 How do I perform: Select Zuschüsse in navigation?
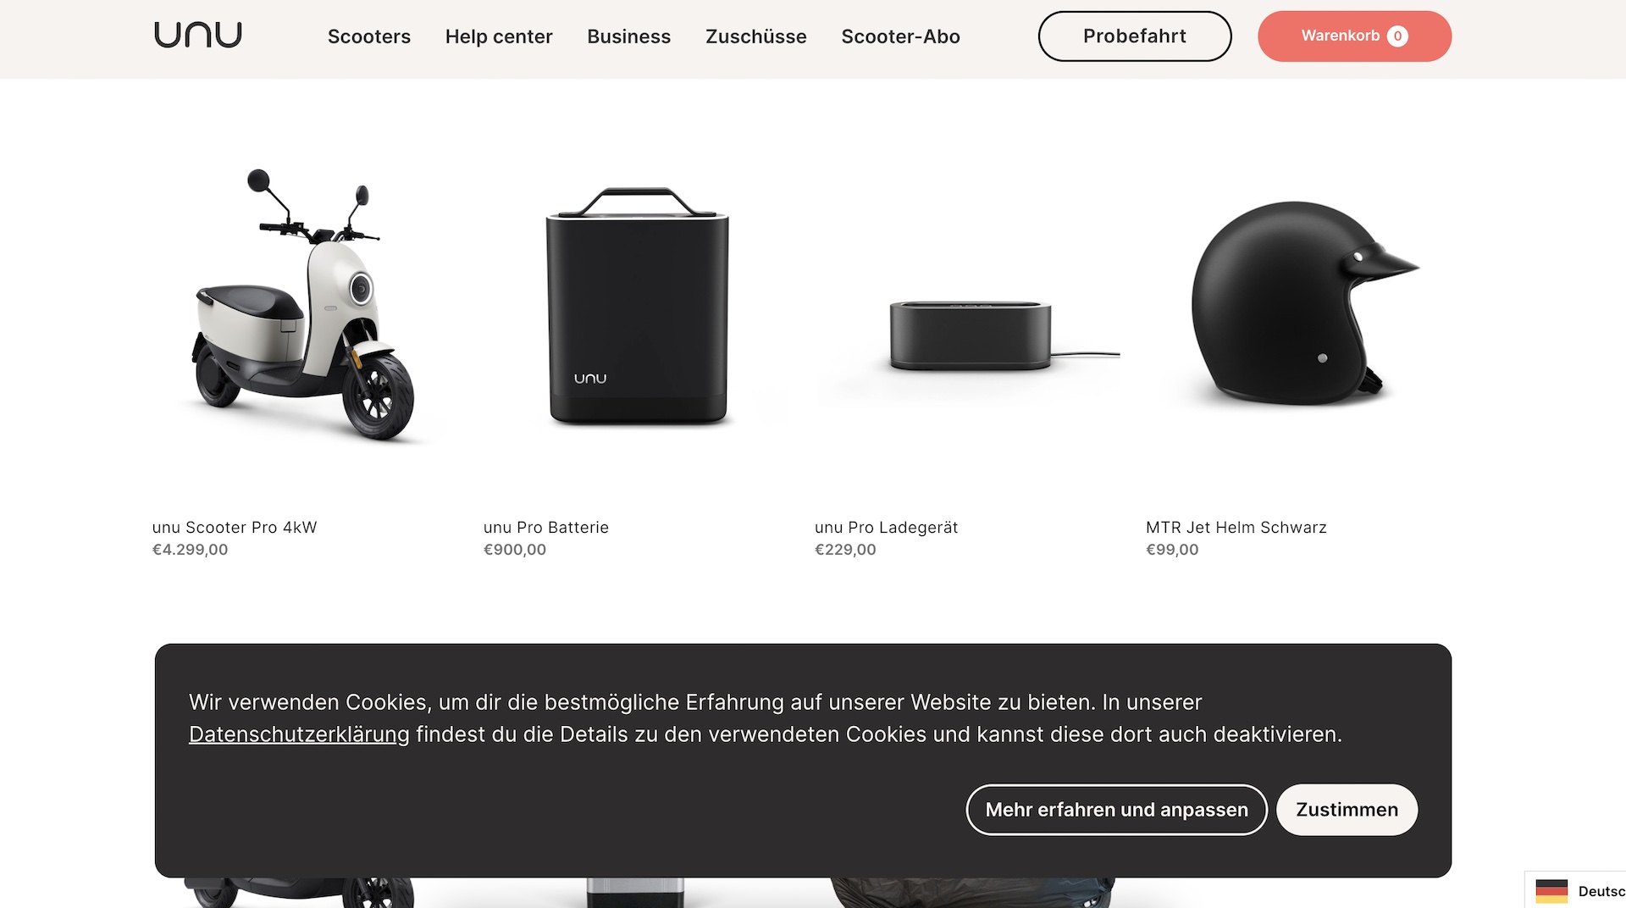pyautogui.click(x=756, y=36)
